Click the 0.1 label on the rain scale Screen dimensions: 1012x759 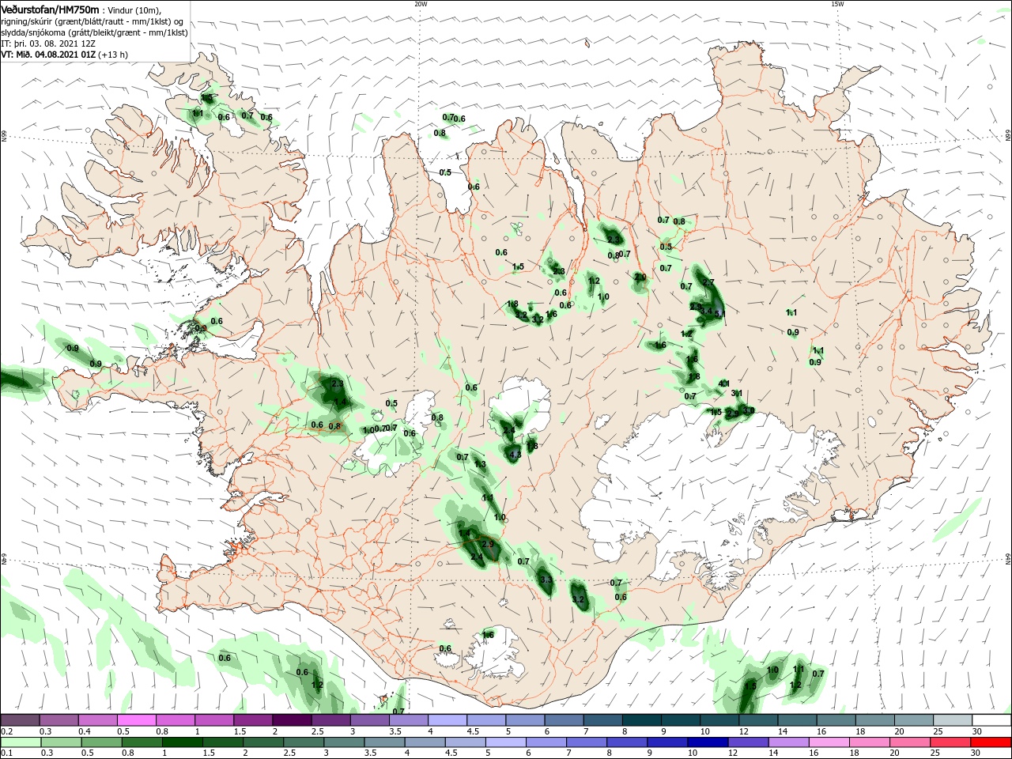(x=6, y=753)
